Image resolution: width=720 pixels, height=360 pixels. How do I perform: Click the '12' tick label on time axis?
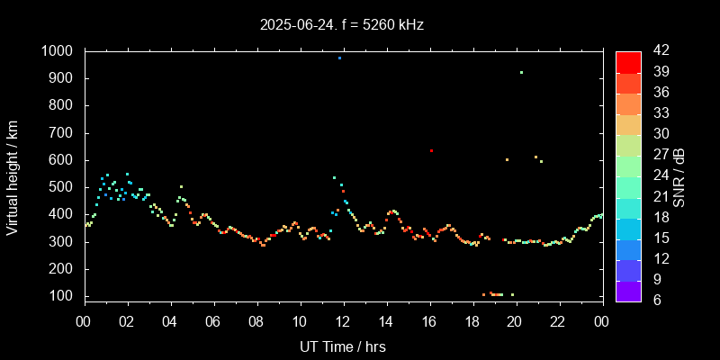[x=343, y=321]
